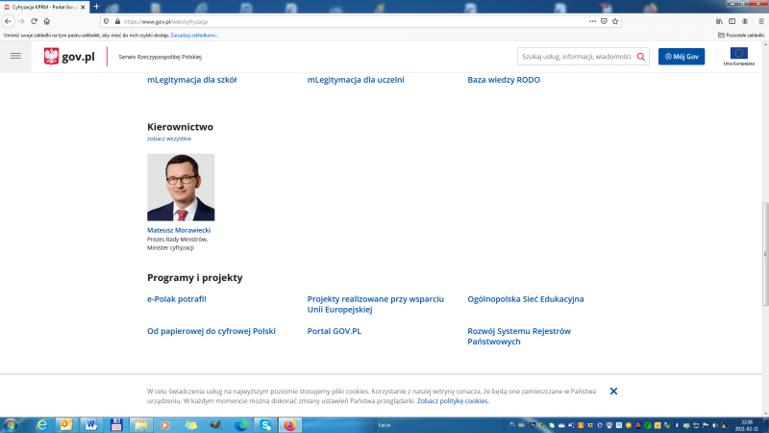Open 'Zobacz politykę cookies' link
Screen dimensions: 769x433
pos(453,400)
